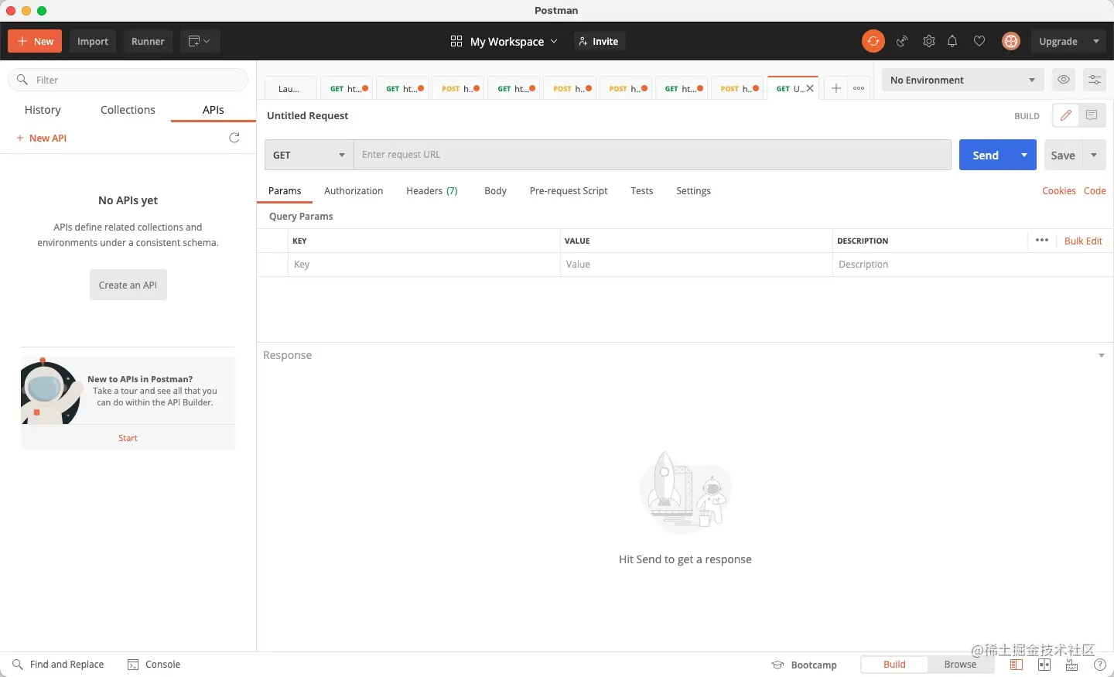Open Postman settings gear icon

pos(929,41)
